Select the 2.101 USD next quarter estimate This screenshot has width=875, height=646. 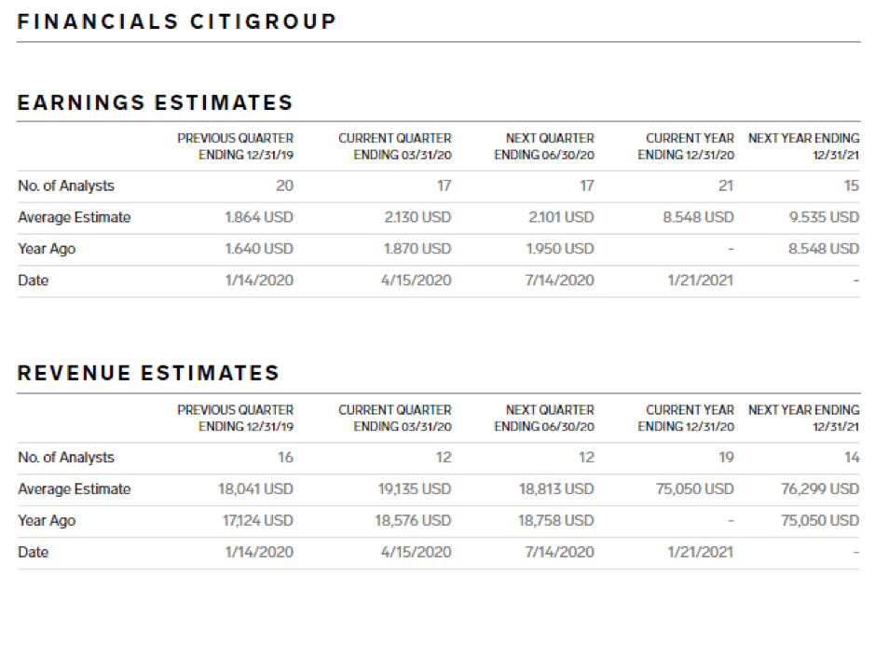pos(560,217)
